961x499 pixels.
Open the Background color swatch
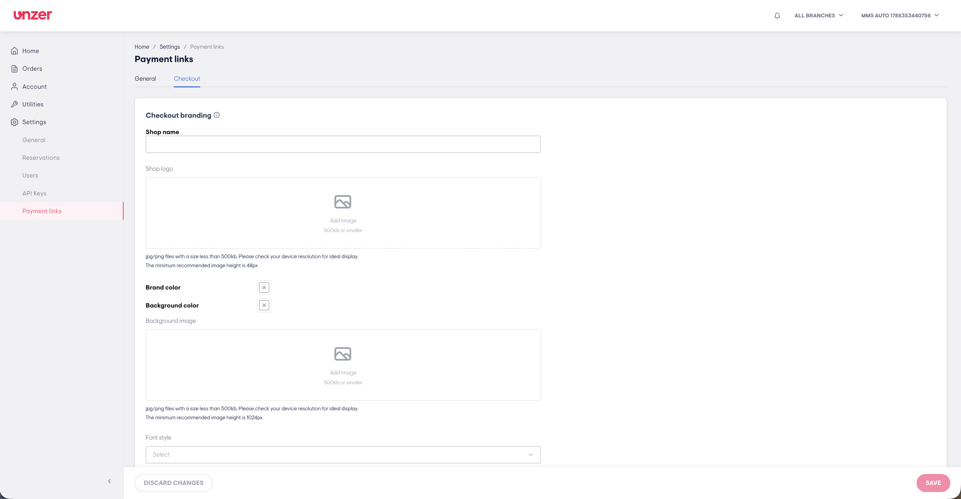[264, 306]
